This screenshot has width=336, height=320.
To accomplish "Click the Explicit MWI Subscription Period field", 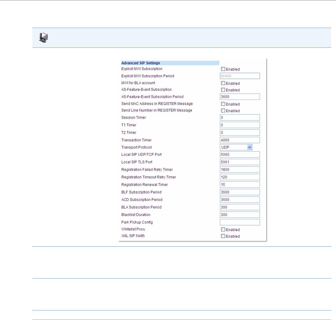I will [240, 76].
